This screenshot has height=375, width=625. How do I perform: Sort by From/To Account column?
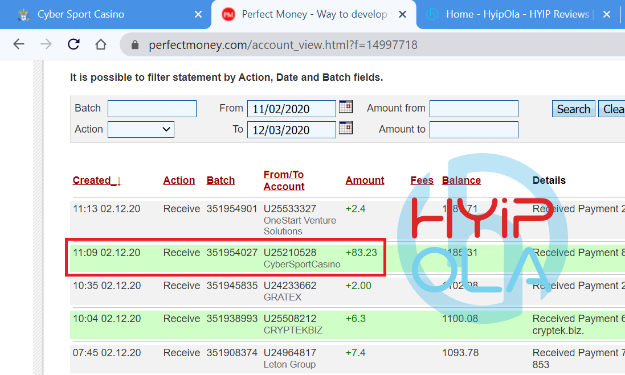284,180
